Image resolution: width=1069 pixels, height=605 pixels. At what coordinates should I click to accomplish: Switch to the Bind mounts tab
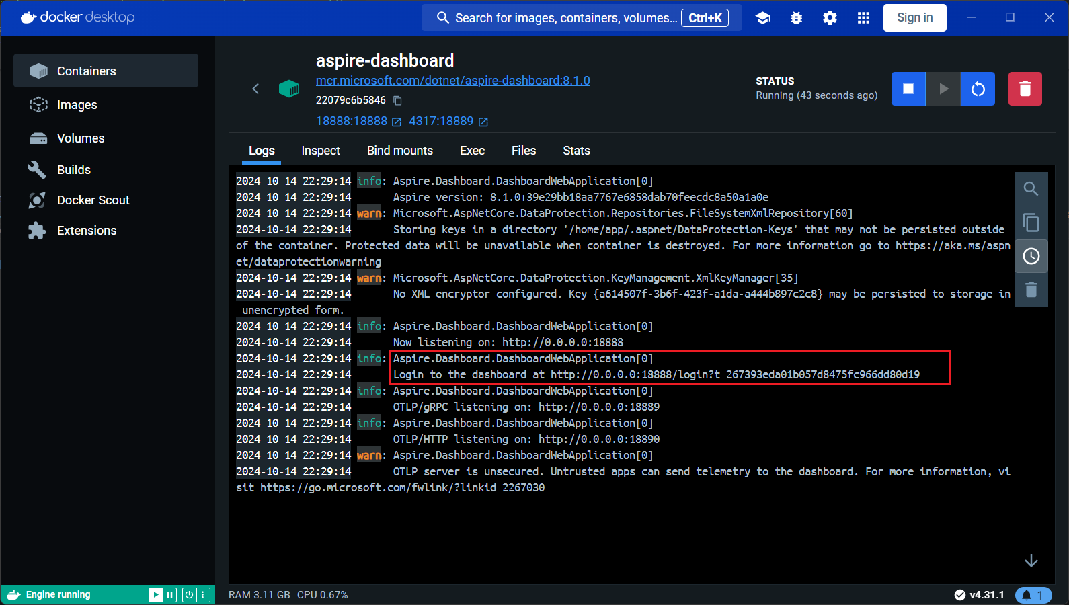(400, 151)
